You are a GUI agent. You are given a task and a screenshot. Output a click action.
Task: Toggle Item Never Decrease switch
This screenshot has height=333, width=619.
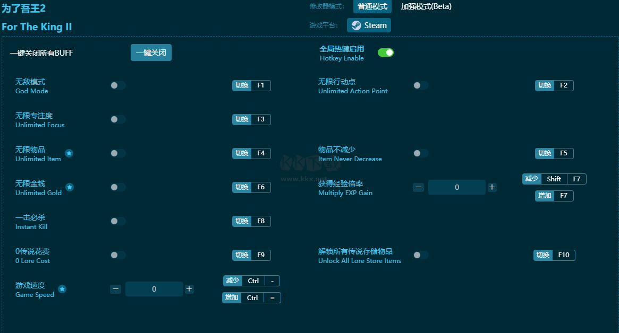(x=421, y=153)
